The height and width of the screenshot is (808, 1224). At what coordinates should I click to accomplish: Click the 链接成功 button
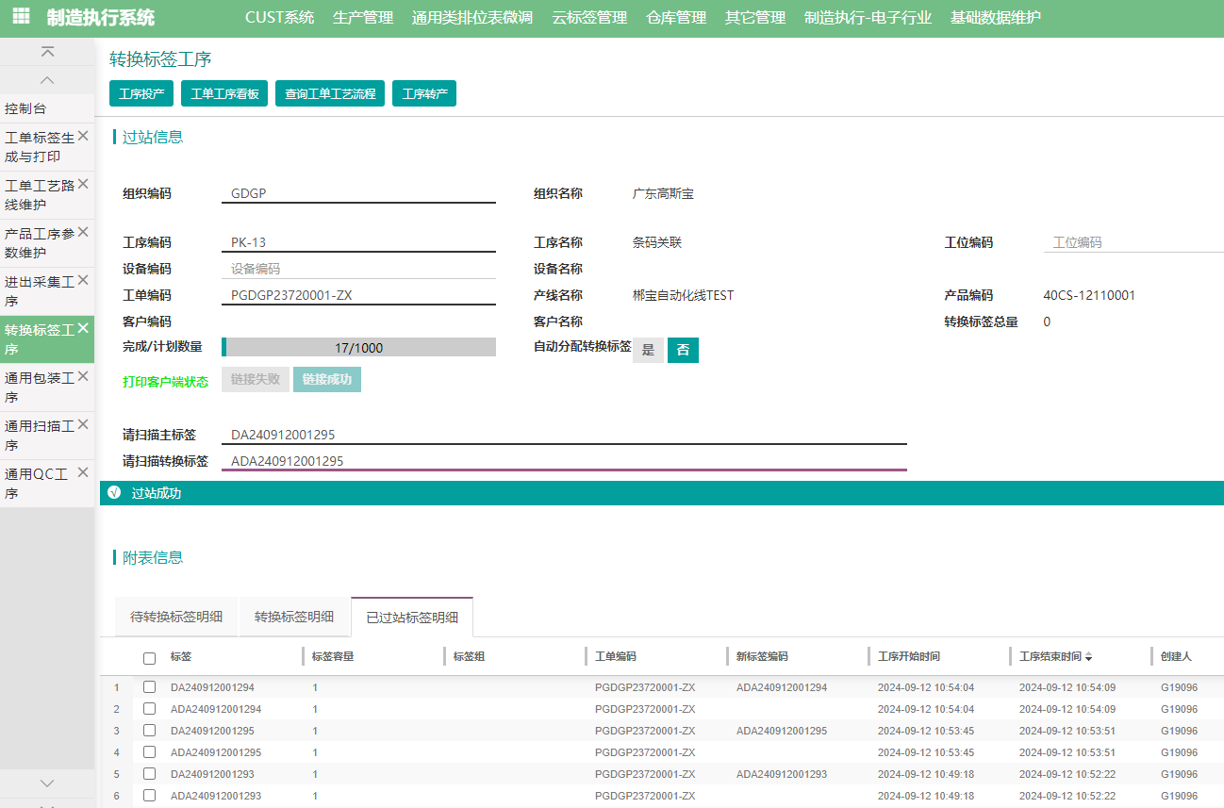[327, 379]
